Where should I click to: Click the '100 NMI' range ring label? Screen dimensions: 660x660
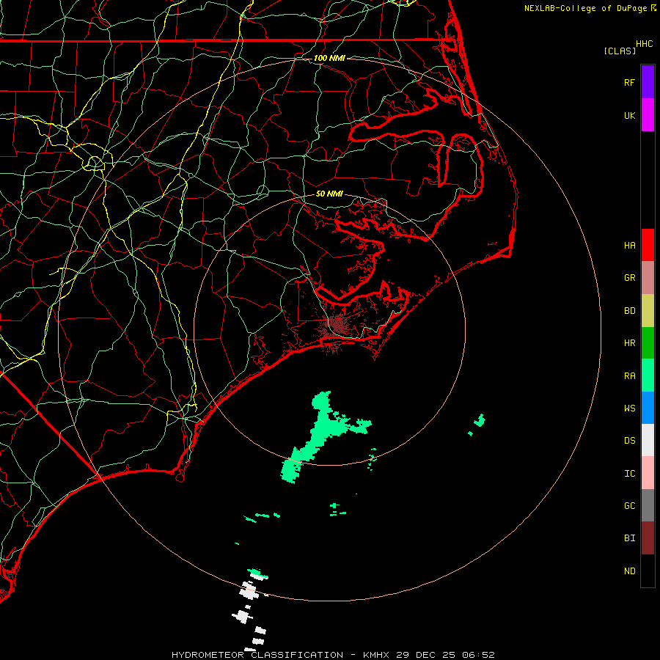point(329,58)
